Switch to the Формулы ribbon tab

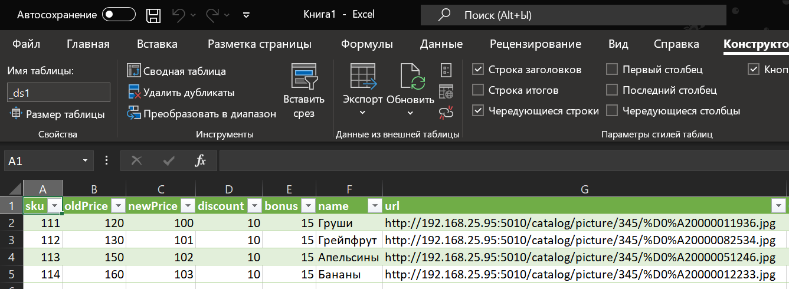tap(367, 44)
